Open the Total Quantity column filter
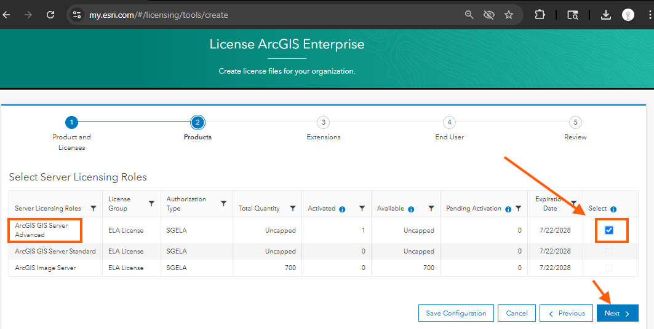 293,209
